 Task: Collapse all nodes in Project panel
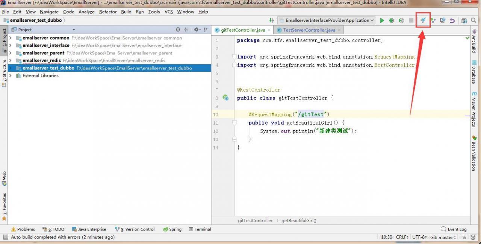click(x=186, y=30)
